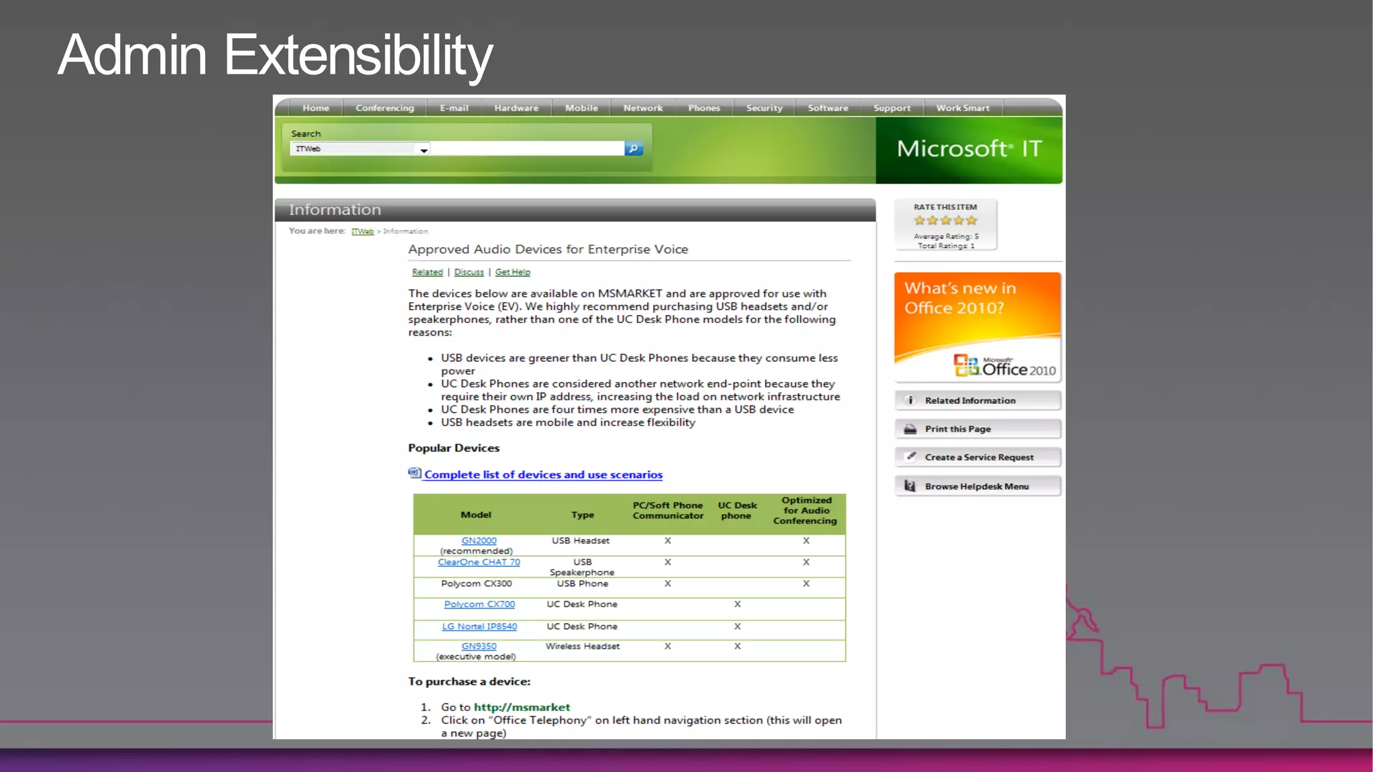Open the ClearOne CHAT 70 link

tap(479, 562)
